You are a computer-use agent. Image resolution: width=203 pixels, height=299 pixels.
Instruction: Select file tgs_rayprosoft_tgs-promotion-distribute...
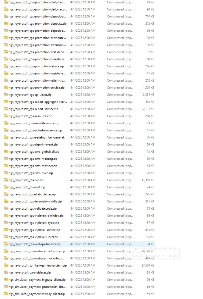coord(38,38)
